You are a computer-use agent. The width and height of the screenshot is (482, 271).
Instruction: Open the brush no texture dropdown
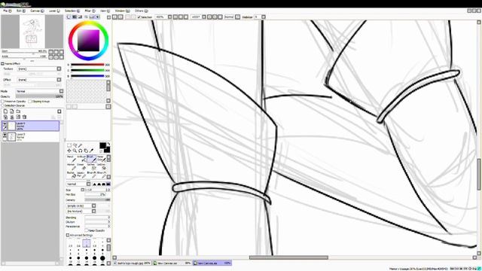[93, 212]
